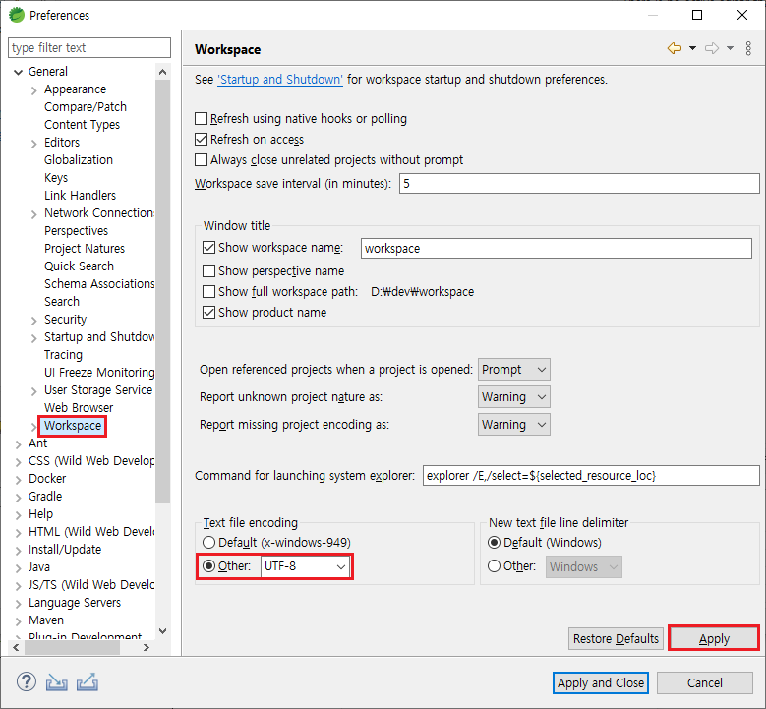Expand the Security tree node
This screenshot has height=709, width=766.
click(33, 321)
